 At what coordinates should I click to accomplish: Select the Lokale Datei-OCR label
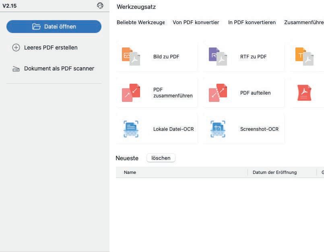click(x=173, y=129)
